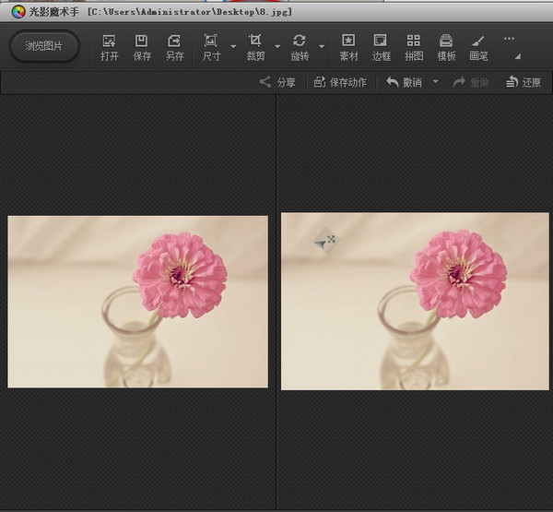Click the 浏览图片 browse pictures button

43,46
